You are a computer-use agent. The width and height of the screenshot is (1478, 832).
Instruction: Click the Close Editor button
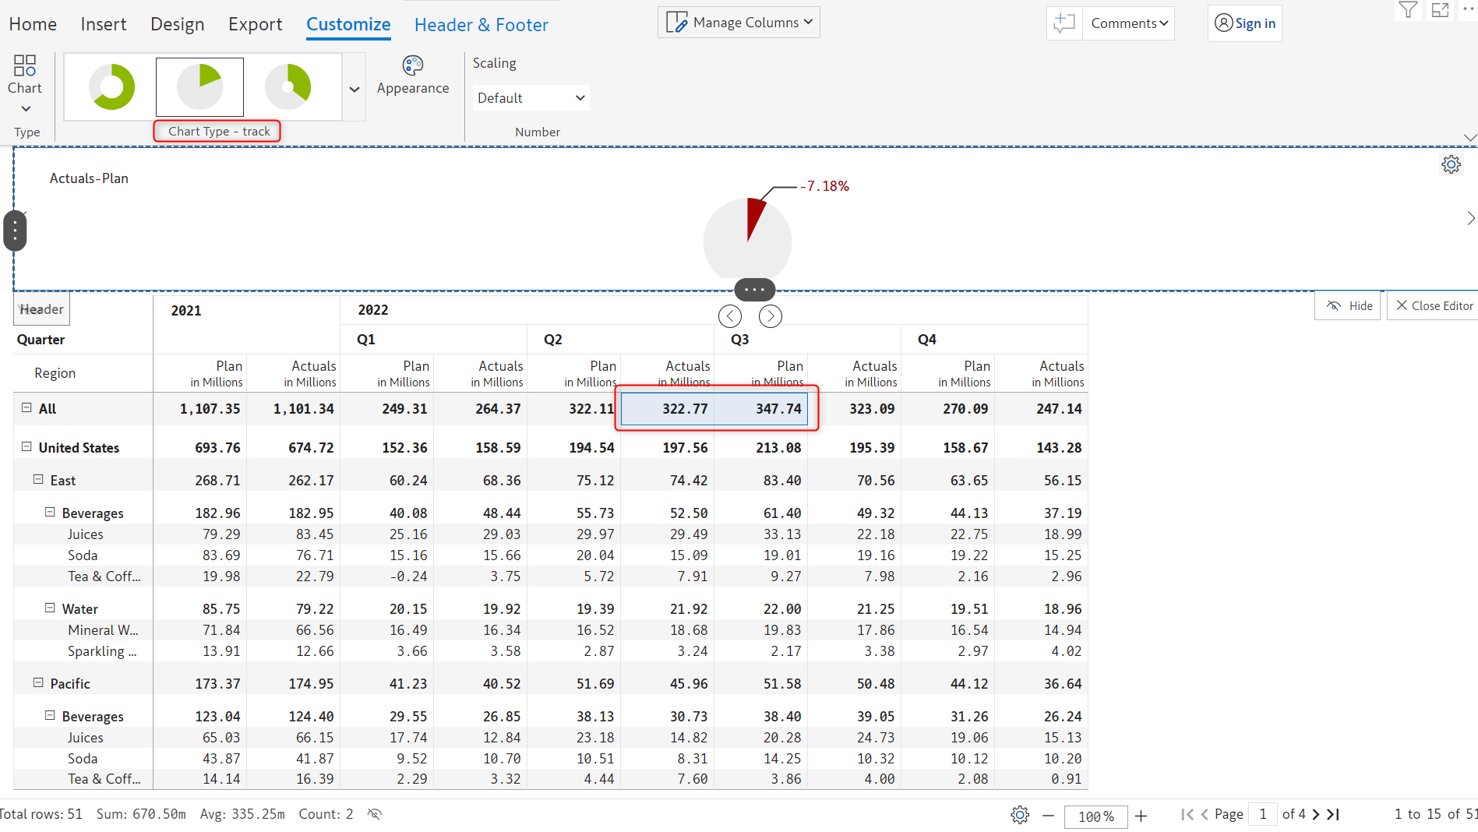point(1434,306)
